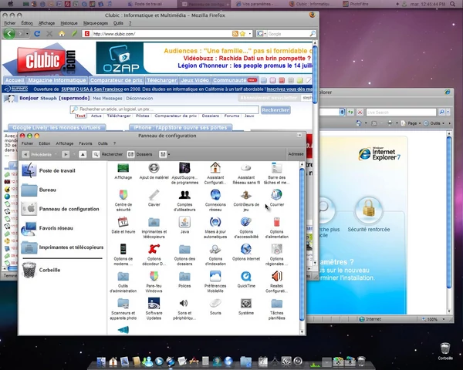Viewport: 463px width, 370px height.
Task: Open Panneau de configuration Favoris menu
Action: [86, 143]
